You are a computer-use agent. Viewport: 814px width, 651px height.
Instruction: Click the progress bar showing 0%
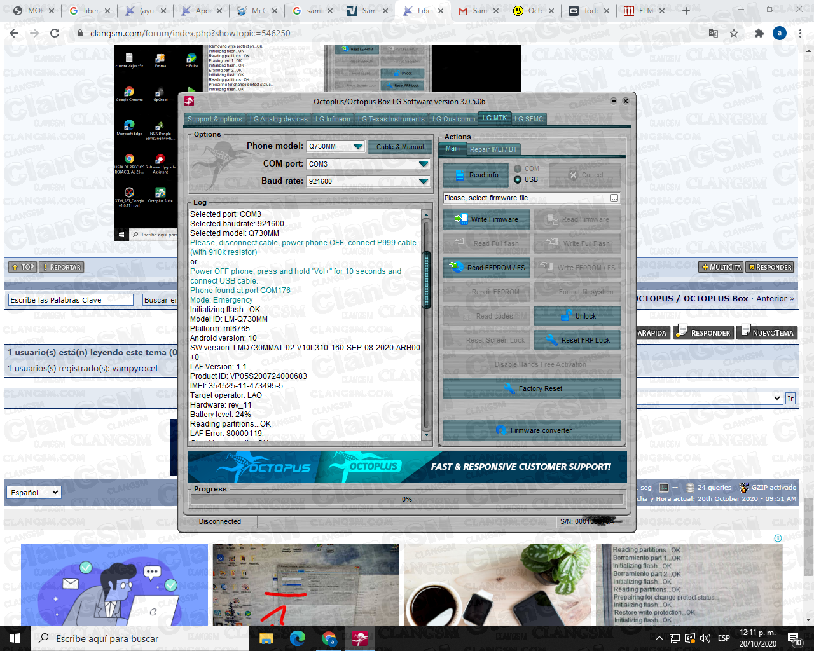(x=407, y=499)
